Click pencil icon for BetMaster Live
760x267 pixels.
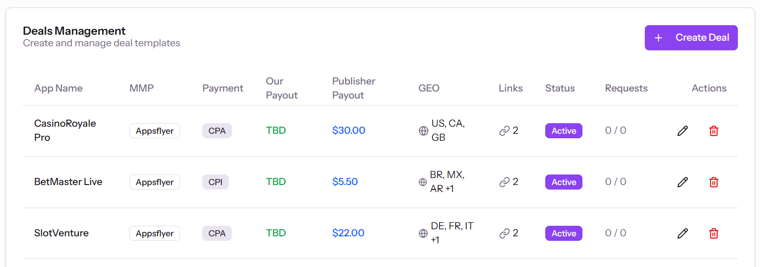point(683,182)
